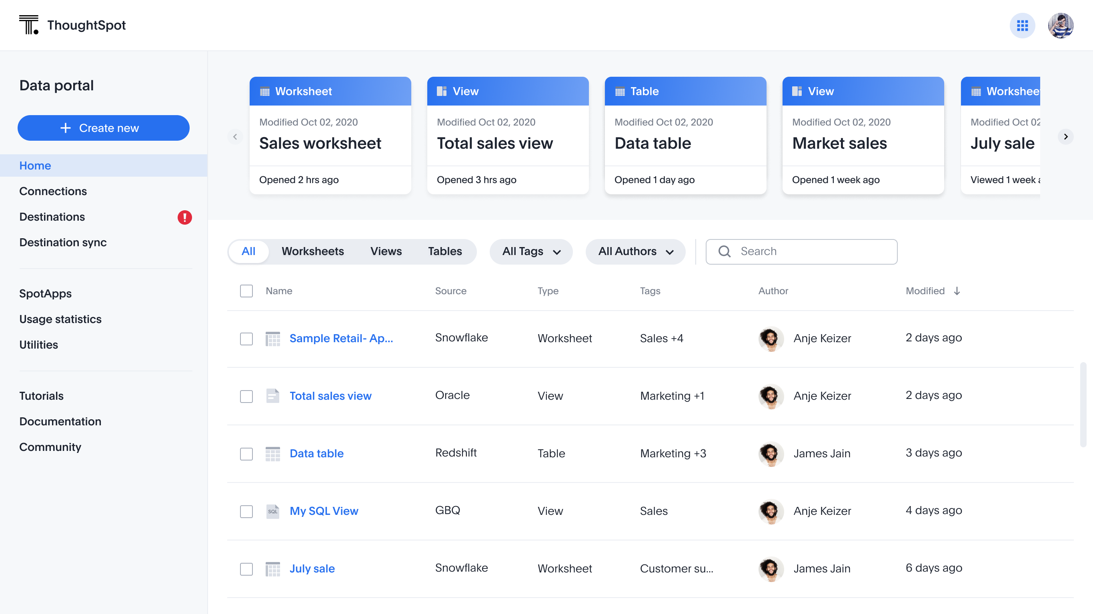1093x614 pixels.
Task: Open Home in the sidebar
Action: tap(104, 166)
